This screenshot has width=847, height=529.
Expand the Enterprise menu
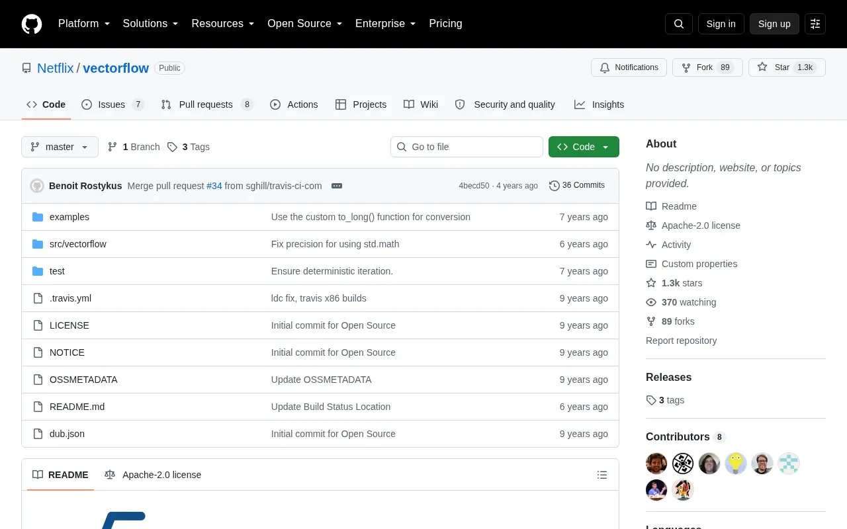coord(386,24)
